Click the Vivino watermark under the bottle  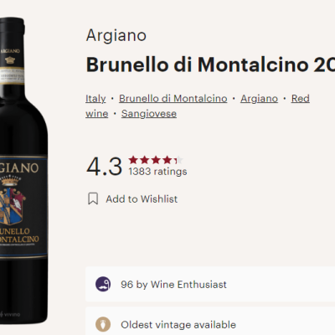pos(10,314)
